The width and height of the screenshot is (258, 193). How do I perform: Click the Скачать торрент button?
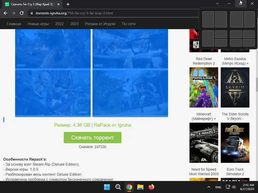pyautogui.click(x=92, y=137)
